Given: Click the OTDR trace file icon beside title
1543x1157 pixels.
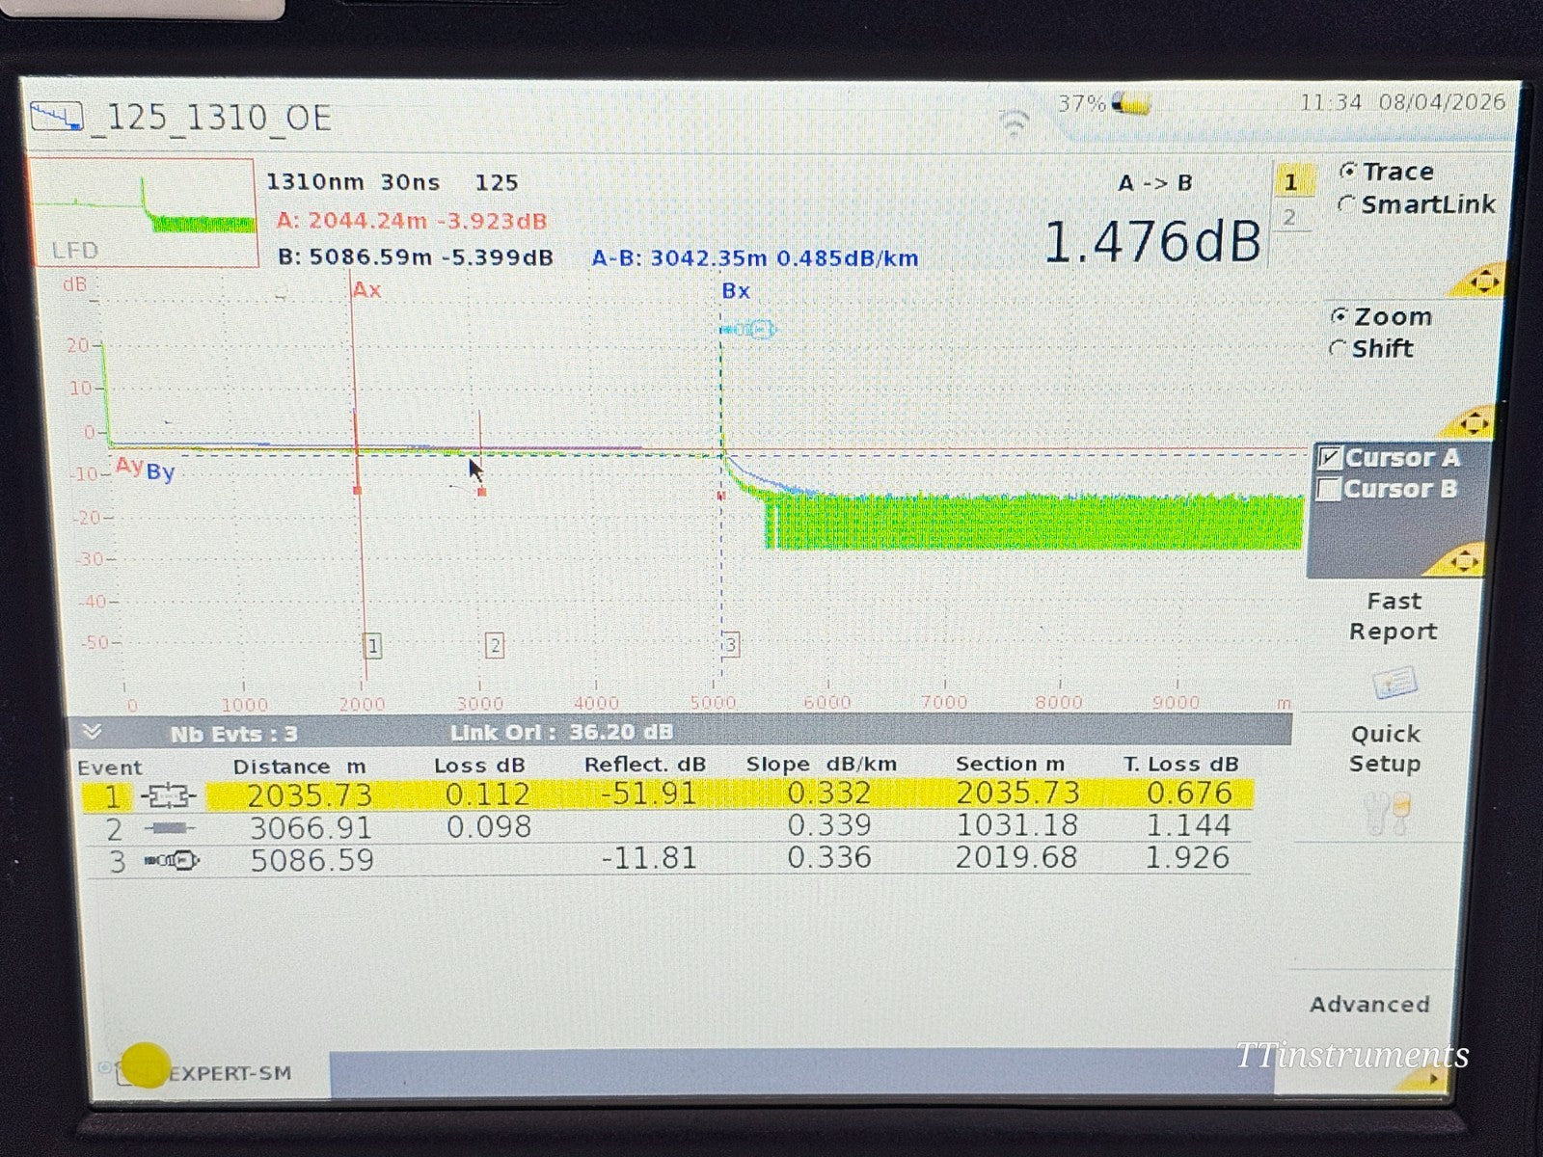Looking at the screenshot, I should click(57, 117).
